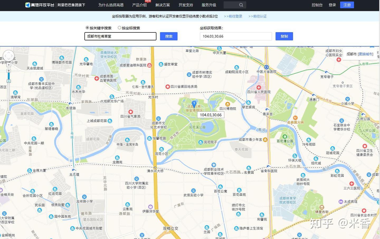Select the 按坐标搜索 radio button
Image resolution: width=380 pixels, height=239 pixels.
[x=120, y=27]
